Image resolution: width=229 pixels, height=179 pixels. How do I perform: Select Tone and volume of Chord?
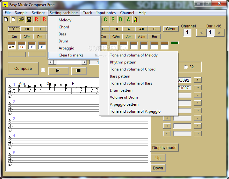[138, 69]
